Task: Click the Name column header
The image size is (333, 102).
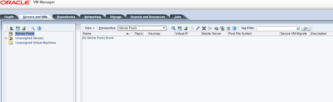Action: [108, 34]
